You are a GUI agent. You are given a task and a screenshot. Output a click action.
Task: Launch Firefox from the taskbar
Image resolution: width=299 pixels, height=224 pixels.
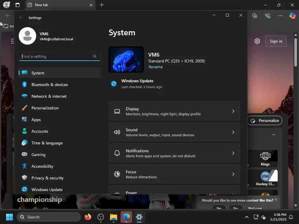point(88,217)
